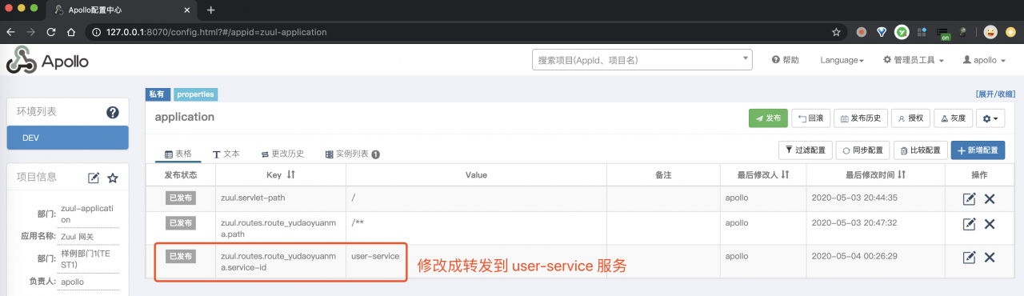The width and height of the screenshot is (1024, 296).
Task: Click the green 发布 publish button
Action: 768,118
